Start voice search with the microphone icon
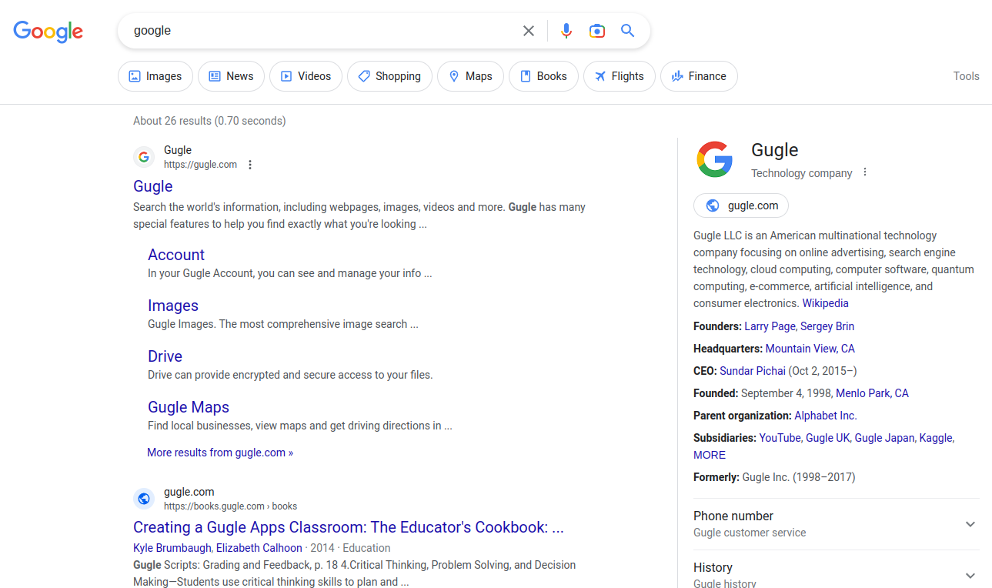 coord(566,31)
